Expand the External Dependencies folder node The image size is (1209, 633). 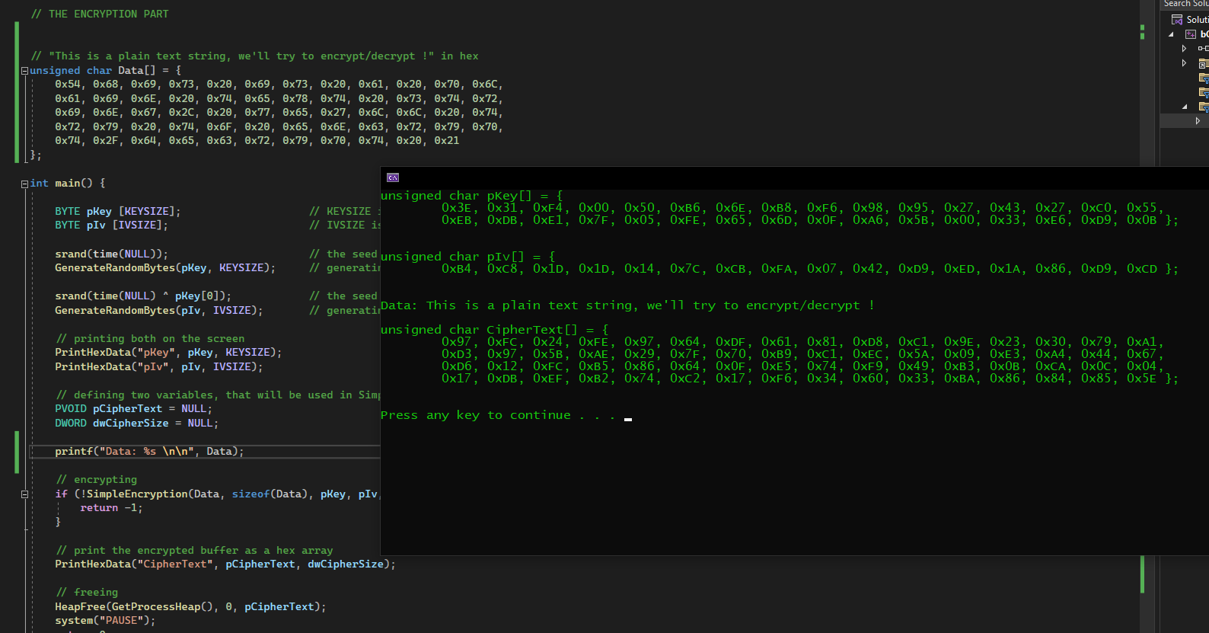pos(1184,63)
